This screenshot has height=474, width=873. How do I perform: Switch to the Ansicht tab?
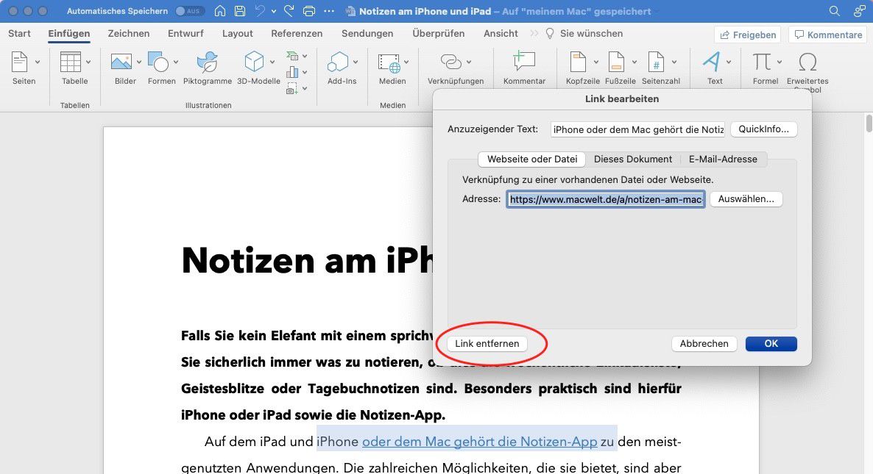click(x=501, y=33)
